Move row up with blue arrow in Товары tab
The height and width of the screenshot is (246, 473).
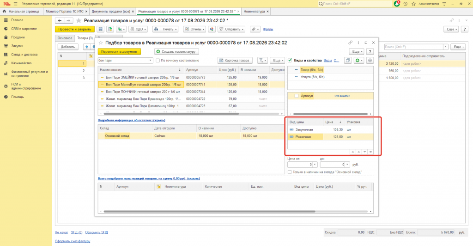[x=87, y=47]
